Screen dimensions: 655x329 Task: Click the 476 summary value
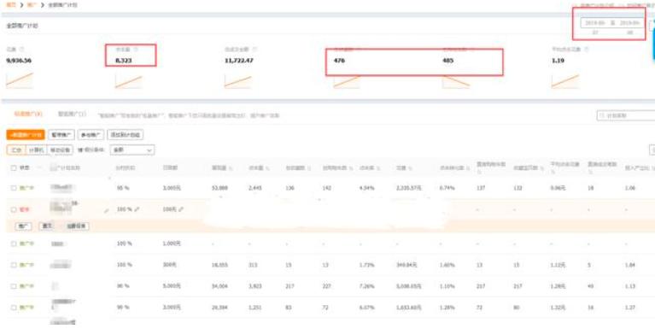pyautogui.click(x=339, y=61)
